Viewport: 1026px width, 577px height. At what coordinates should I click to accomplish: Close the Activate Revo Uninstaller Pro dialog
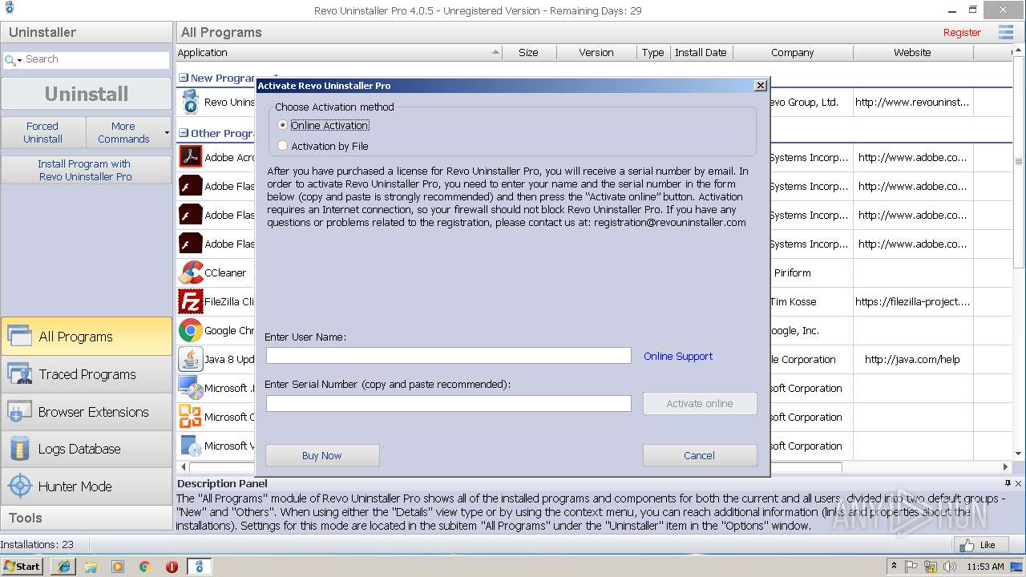point(761,86)
